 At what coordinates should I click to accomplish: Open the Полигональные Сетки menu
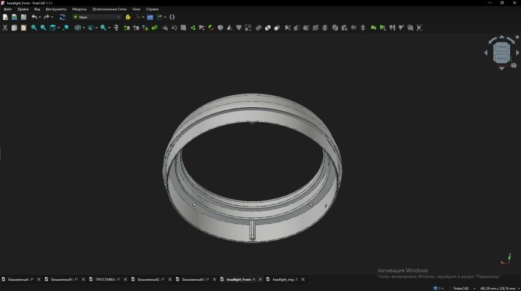pyautogui.click(x=110, y=10)
